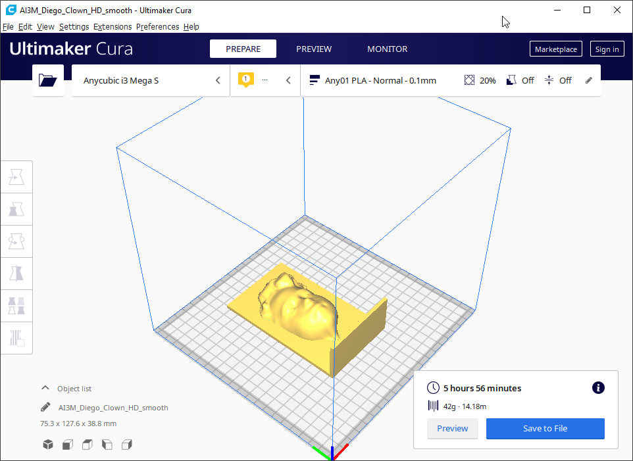This screenshot has width=633, height=461.
Task: Select the Mirror tool in left toolbar
Action: [x=16, y=274]
